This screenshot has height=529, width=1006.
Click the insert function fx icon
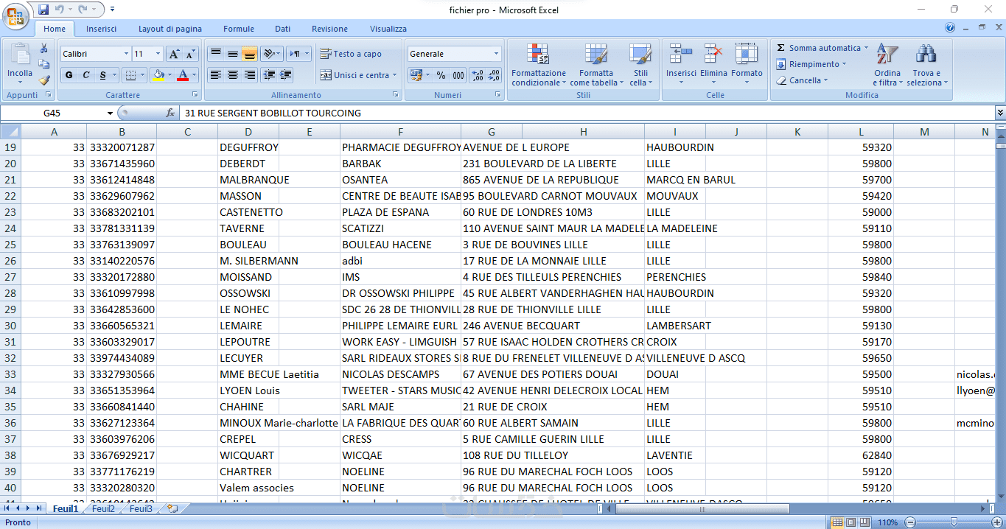pos(170,113)
